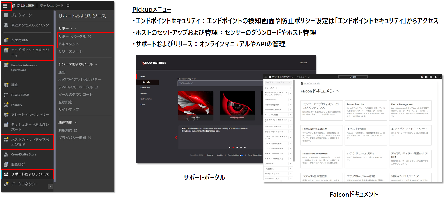445x206 pixels.
Task: Click the bookmark icon next to ダッシュボード
Action: [68, 6]
